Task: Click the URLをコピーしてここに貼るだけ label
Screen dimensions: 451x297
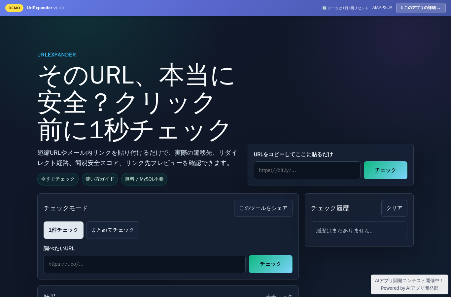Action: [x=293, y=154]
